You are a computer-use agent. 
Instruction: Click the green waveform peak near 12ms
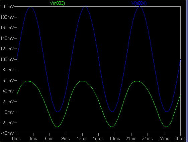tap(82, 81)
